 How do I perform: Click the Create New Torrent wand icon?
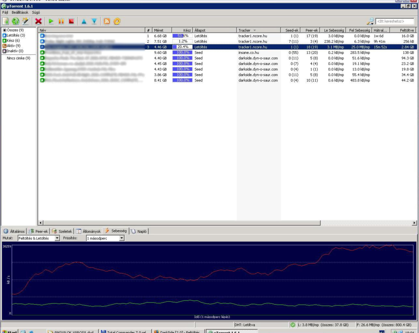point(25,21)
